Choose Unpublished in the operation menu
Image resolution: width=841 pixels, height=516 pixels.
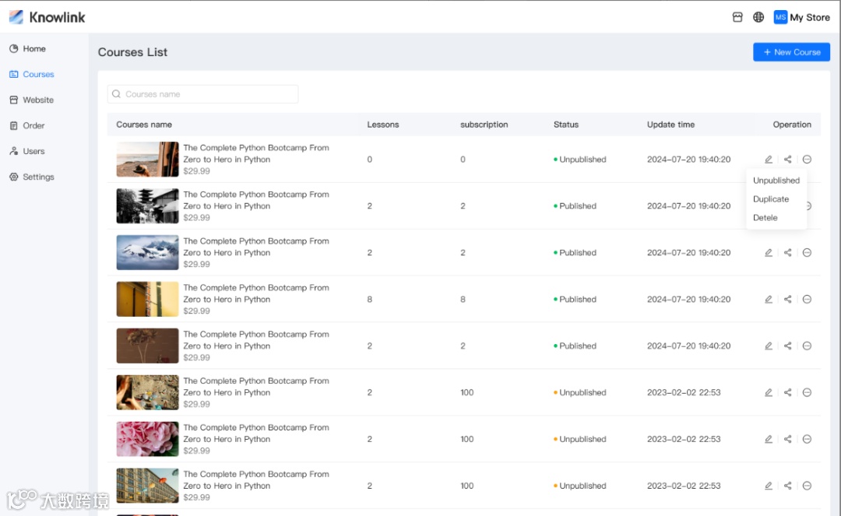point(776,181)
